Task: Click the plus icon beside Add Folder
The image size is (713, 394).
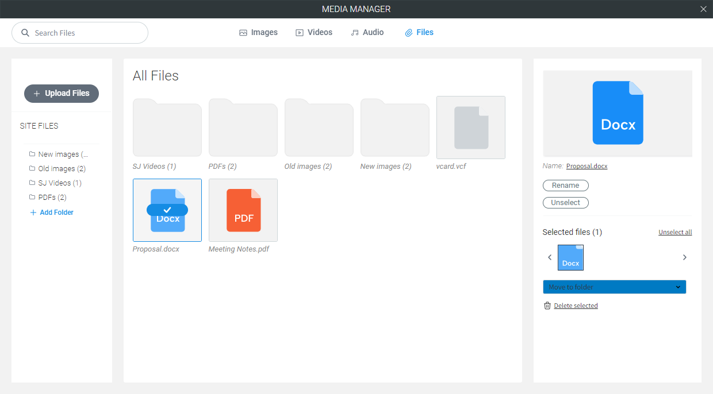Action: click(x=33, y=213)
